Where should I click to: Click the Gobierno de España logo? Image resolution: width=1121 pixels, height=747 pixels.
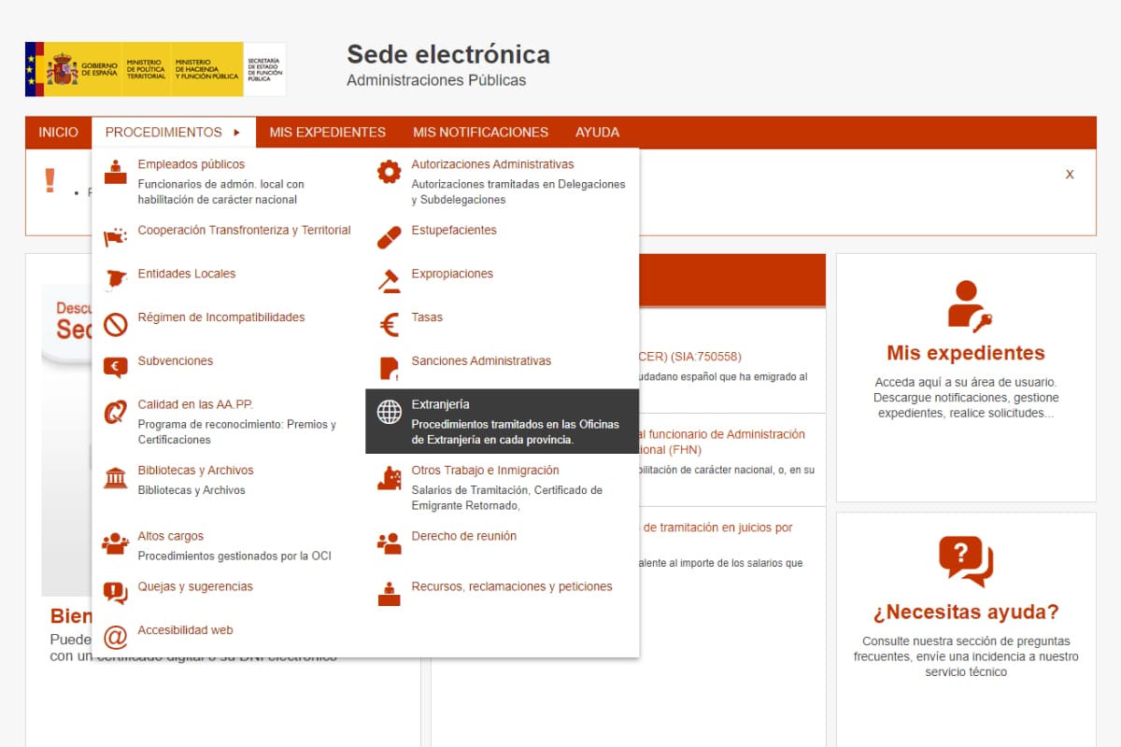[x=156, y=68]
